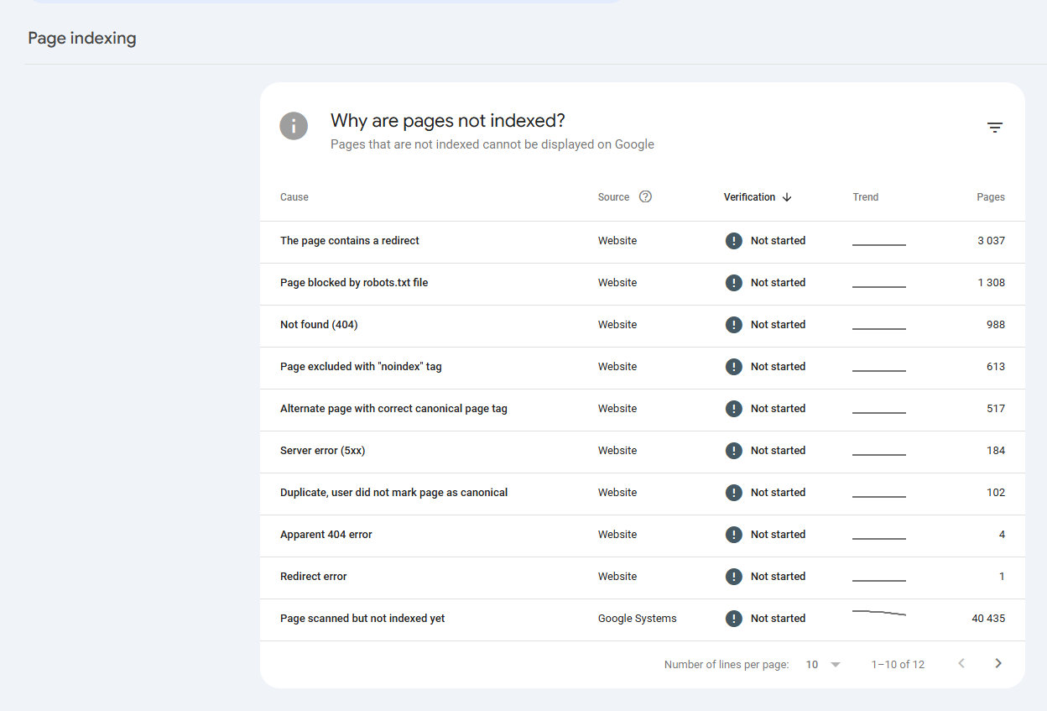Click status icon for noindex tag row

coord(734,367)
